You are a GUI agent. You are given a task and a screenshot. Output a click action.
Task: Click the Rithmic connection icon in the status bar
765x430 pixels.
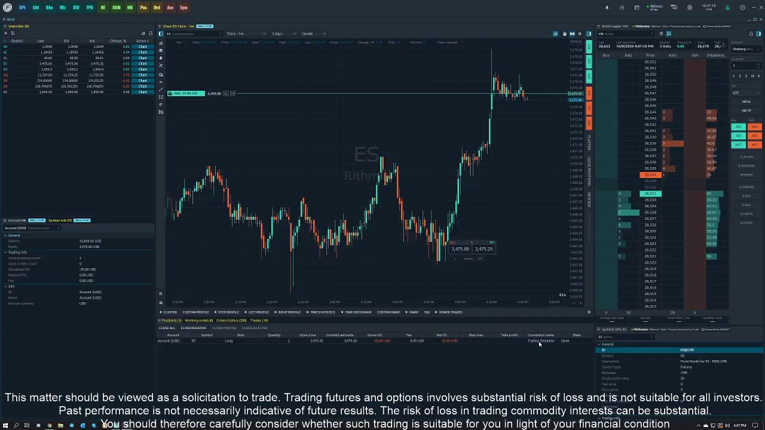(x=653, y=7)
